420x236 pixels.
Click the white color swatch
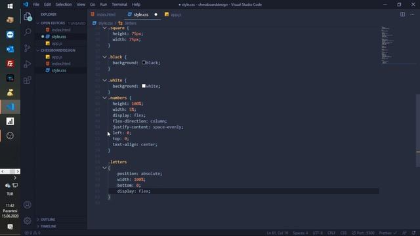click(144, 86)
